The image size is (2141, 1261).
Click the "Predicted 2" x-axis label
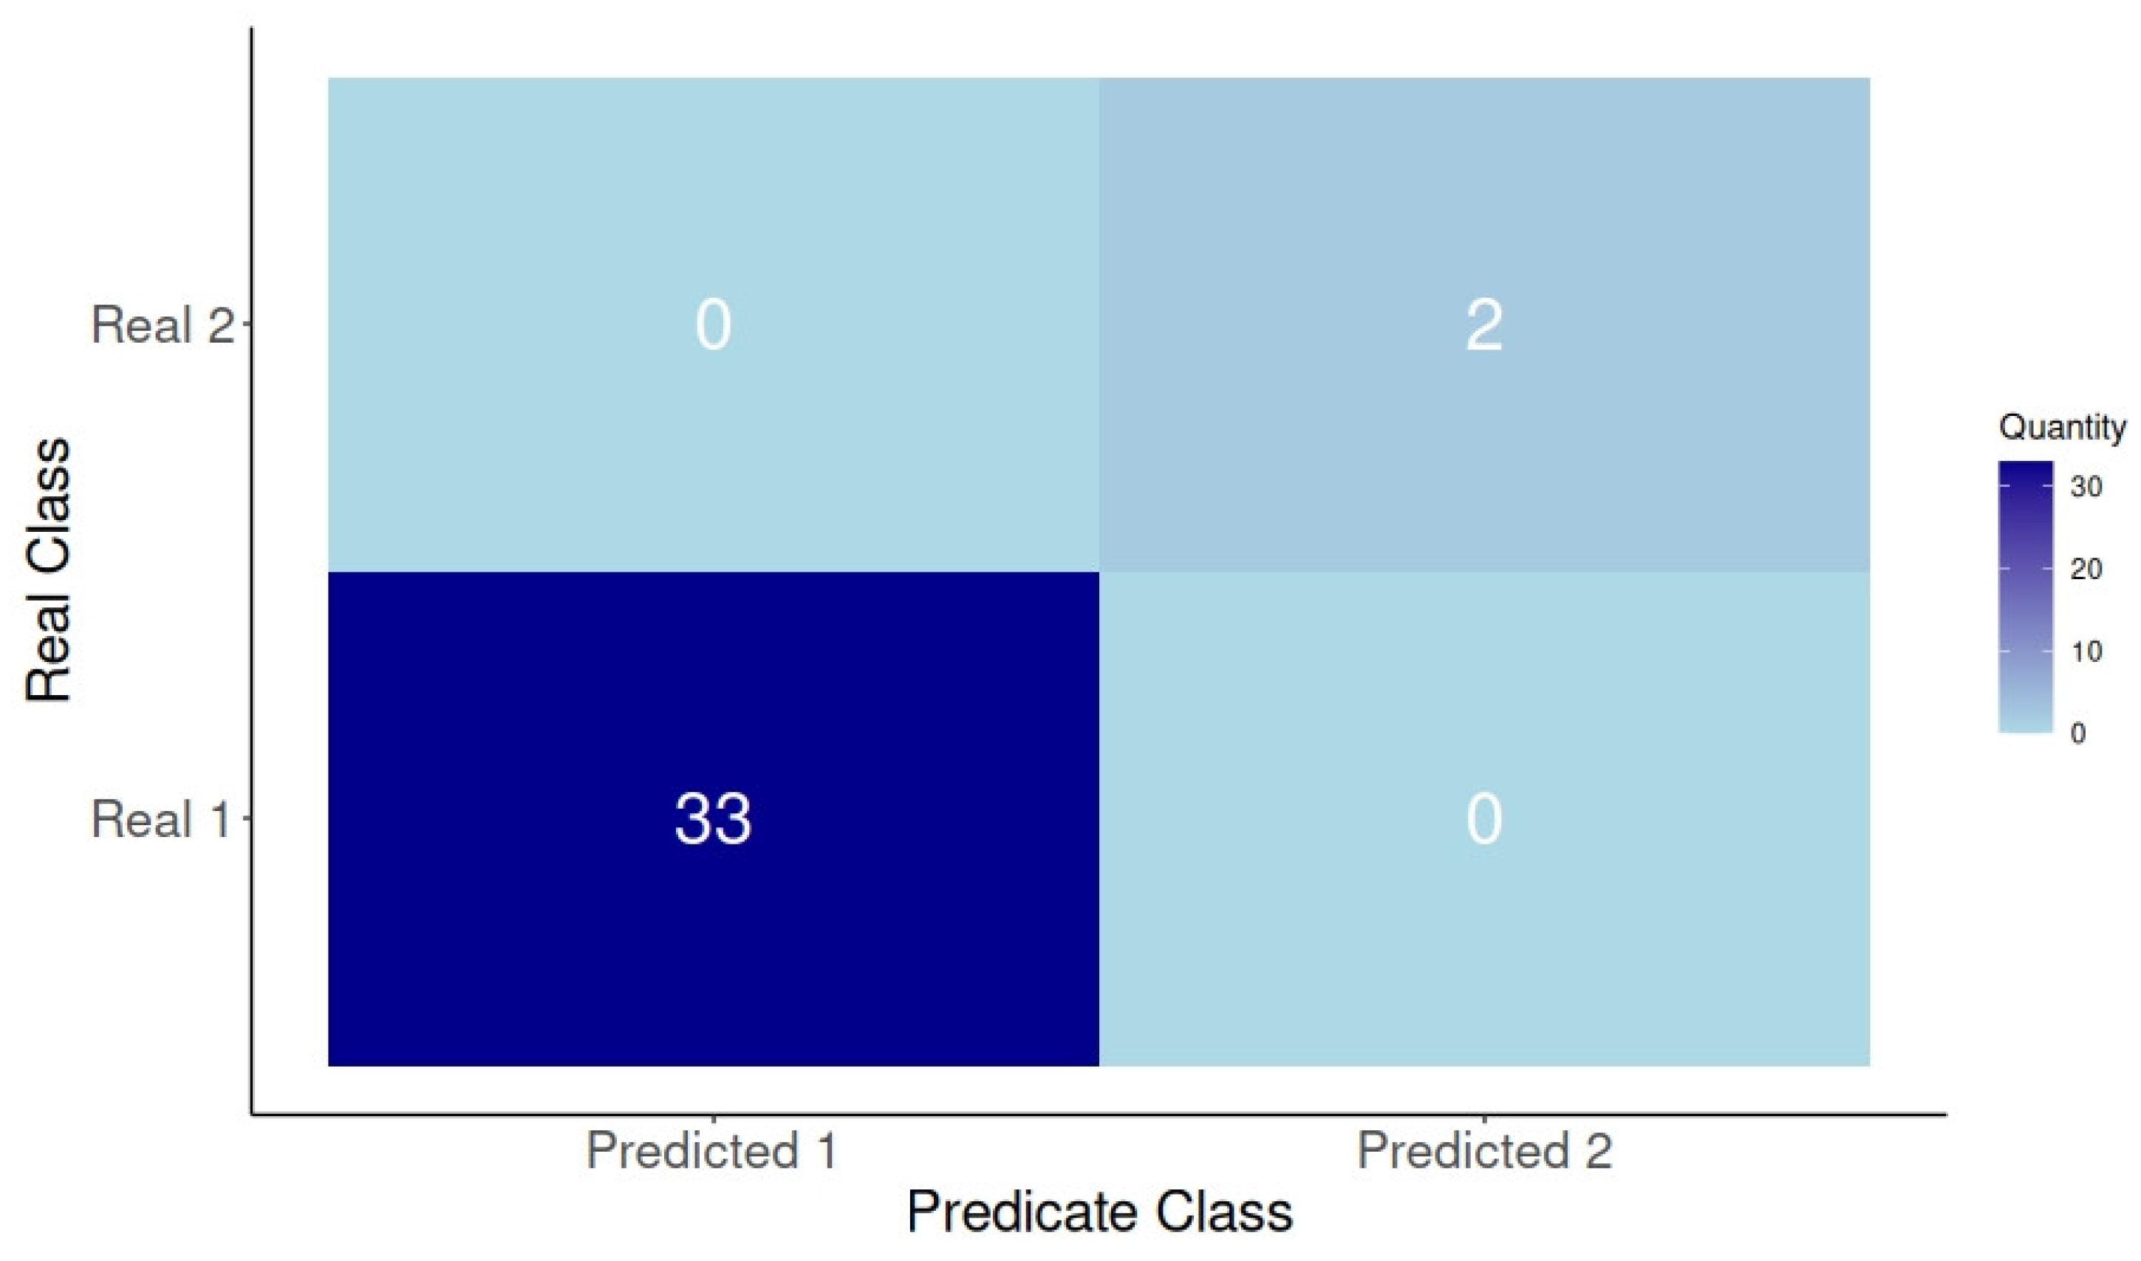point(1483,1150)
